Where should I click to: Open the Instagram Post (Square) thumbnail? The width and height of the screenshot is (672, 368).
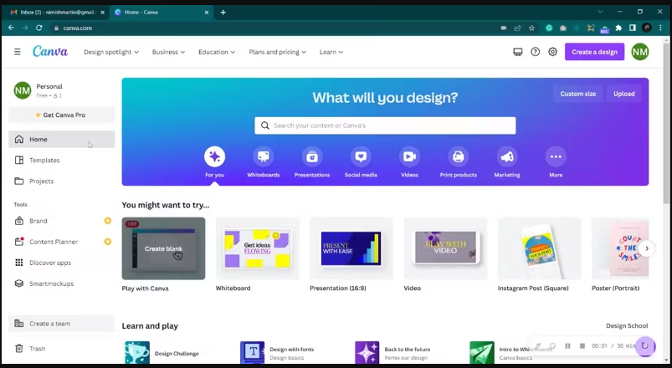(x=539, y=248)
